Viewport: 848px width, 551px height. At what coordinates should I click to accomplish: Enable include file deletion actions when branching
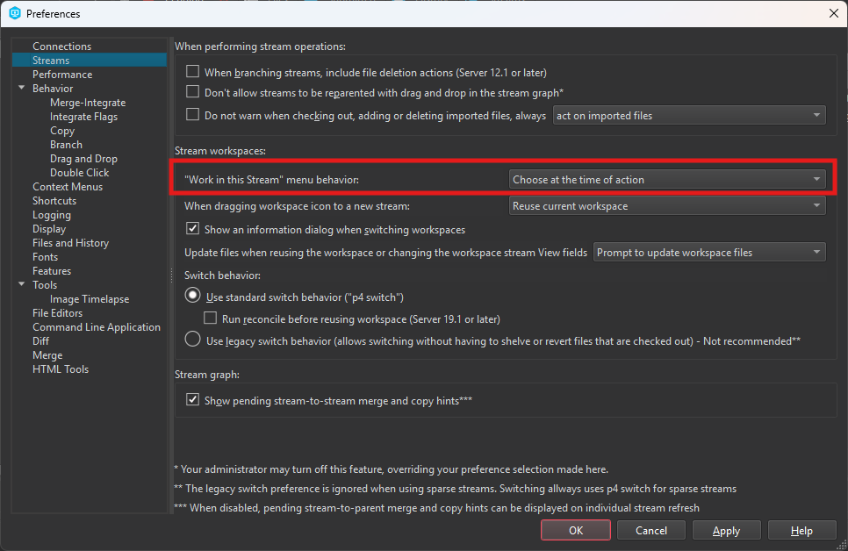tap(193, 72)
